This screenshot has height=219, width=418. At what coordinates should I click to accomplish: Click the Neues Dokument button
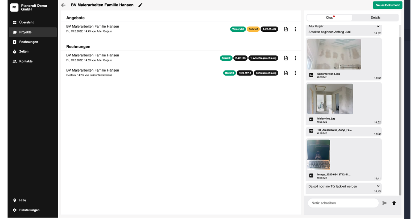click(x=387, y=5)
